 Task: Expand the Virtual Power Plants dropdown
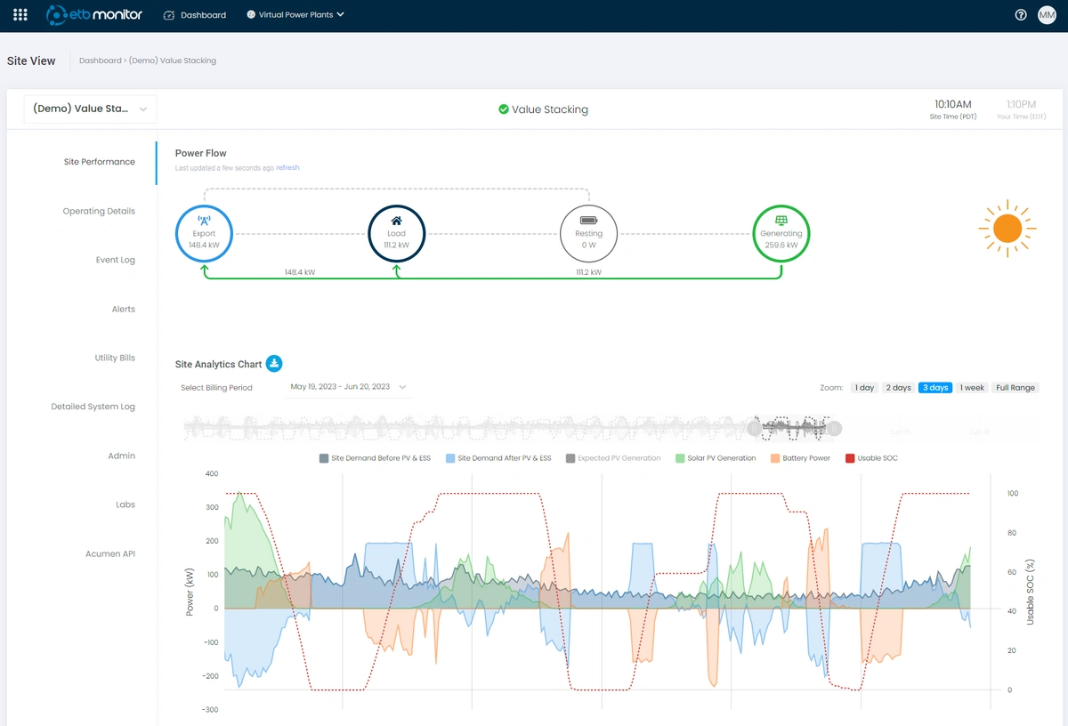(x=295, y=15)
